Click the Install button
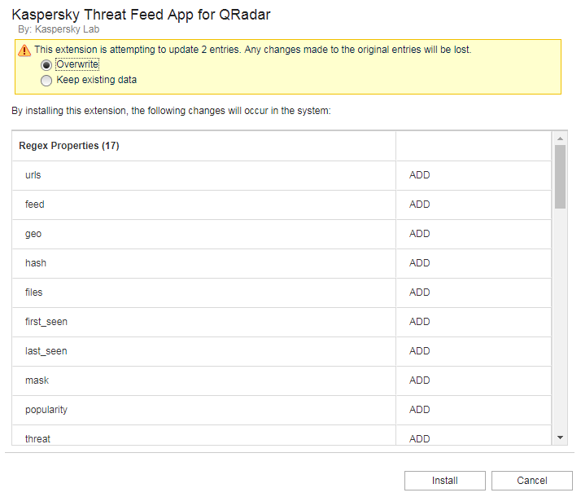 [x=444, y=481]
